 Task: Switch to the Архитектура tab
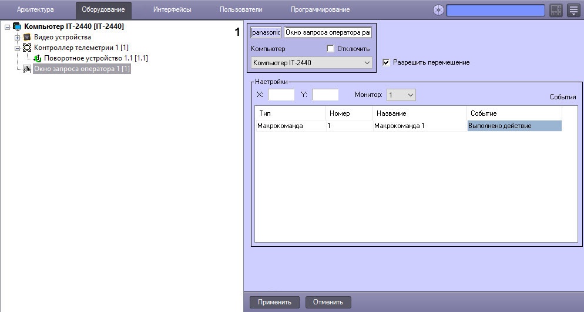pos(35,10)
